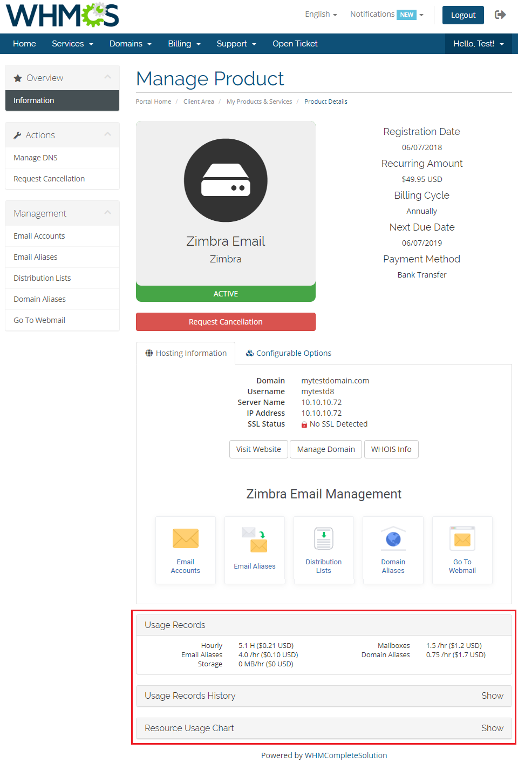Click the Usage Records panel header
Screen dimensions: 518x763
click(x=324, y=625)
